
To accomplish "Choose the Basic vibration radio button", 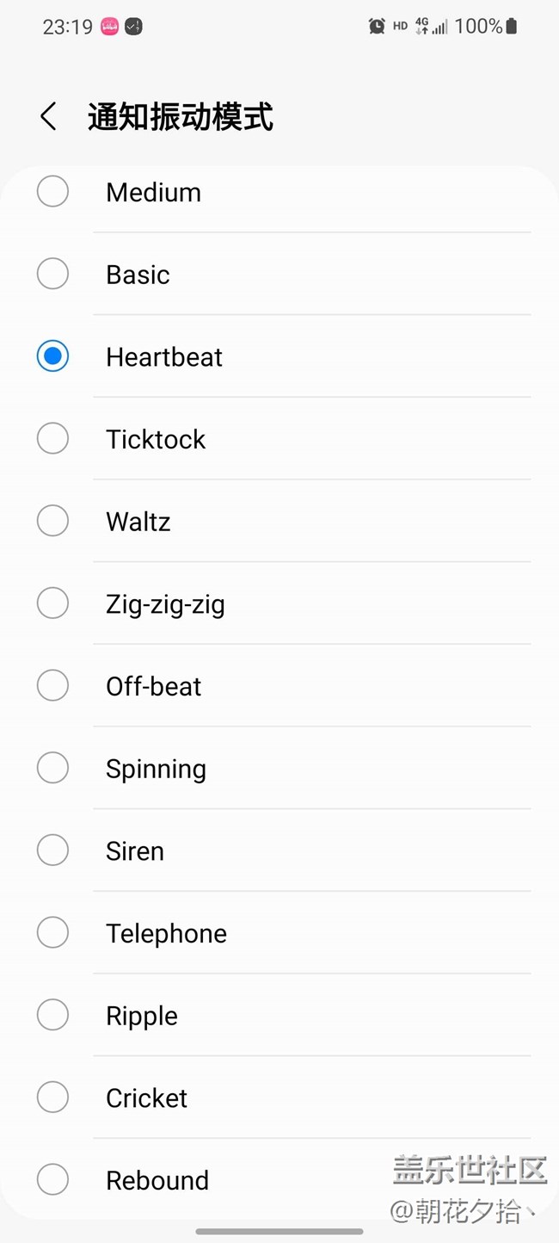I will click(x=52, y=274).
